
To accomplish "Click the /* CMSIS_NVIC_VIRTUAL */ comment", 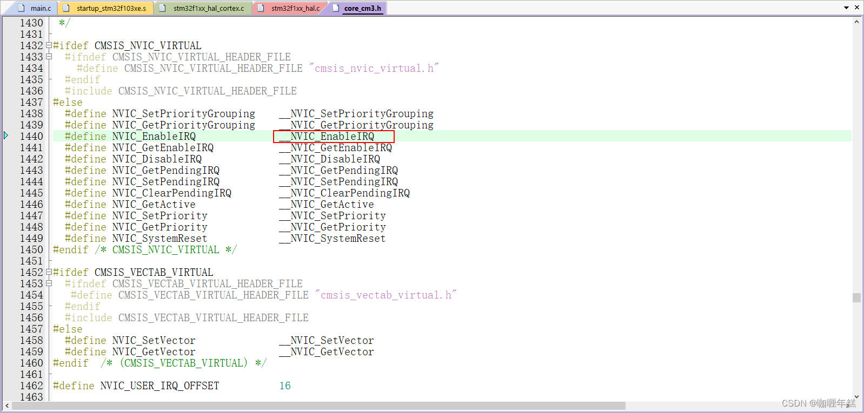I will (x=166, y=249).
